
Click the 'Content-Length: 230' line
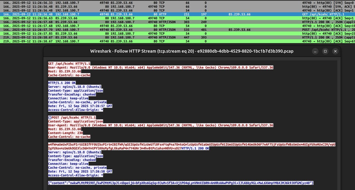65,133
